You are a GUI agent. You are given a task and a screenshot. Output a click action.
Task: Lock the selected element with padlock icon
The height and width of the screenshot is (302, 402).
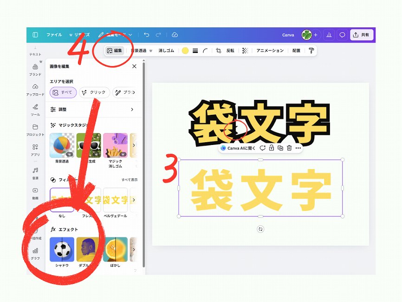272,148
